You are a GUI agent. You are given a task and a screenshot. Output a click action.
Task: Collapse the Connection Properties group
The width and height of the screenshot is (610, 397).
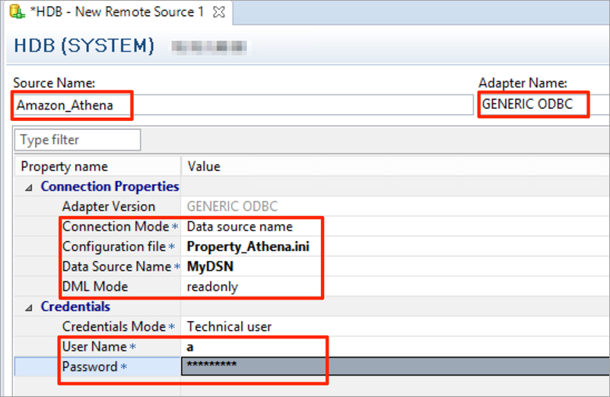29,188
